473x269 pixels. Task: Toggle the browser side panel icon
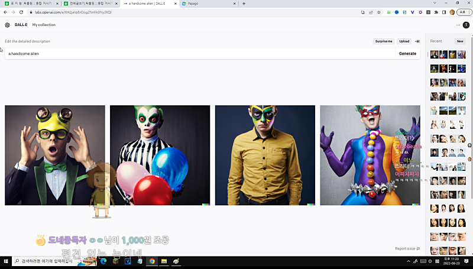[444, 12]
